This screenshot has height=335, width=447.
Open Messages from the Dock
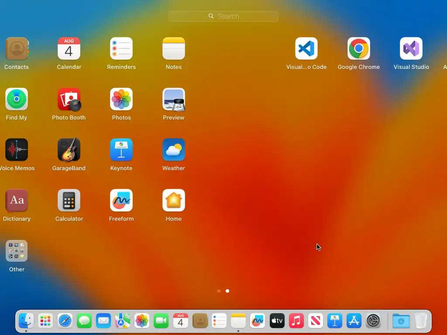coord(84,321)
